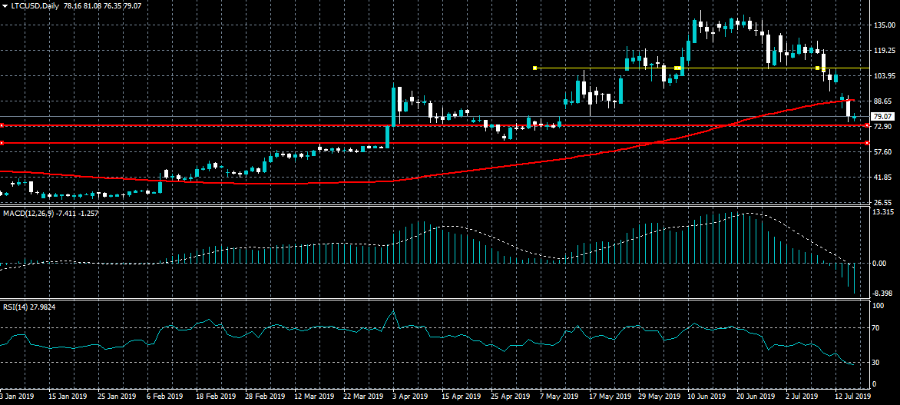Click the chart shift triangle beside LTCUSD title
This screenshot has width=900, height=405.
coord(5,5)
